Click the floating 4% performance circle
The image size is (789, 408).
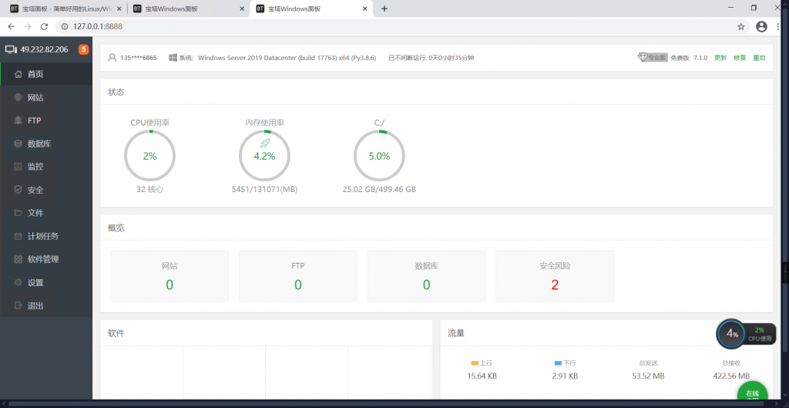730,333
